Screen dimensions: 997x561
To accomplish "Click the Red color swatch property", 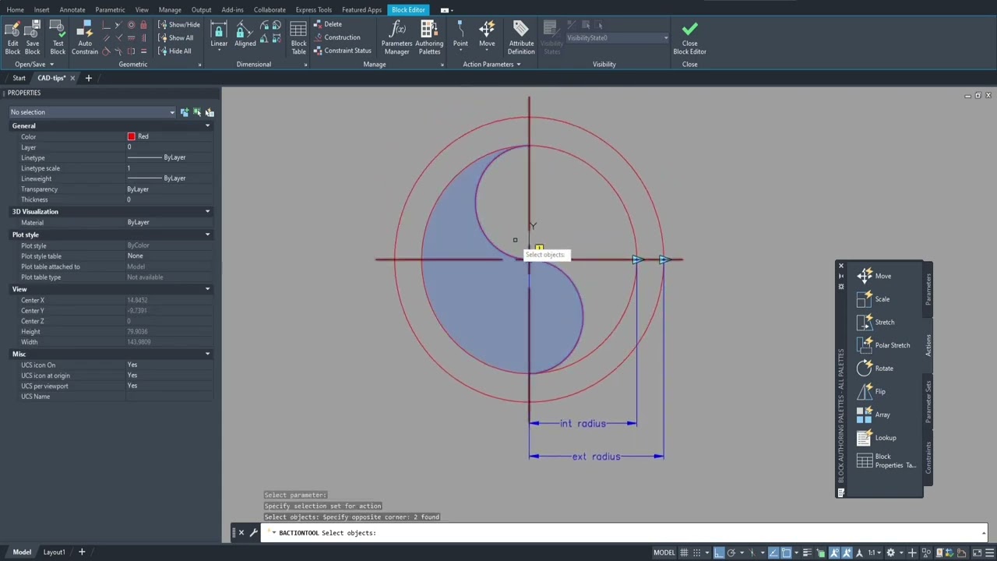I will tap(131, 136).
